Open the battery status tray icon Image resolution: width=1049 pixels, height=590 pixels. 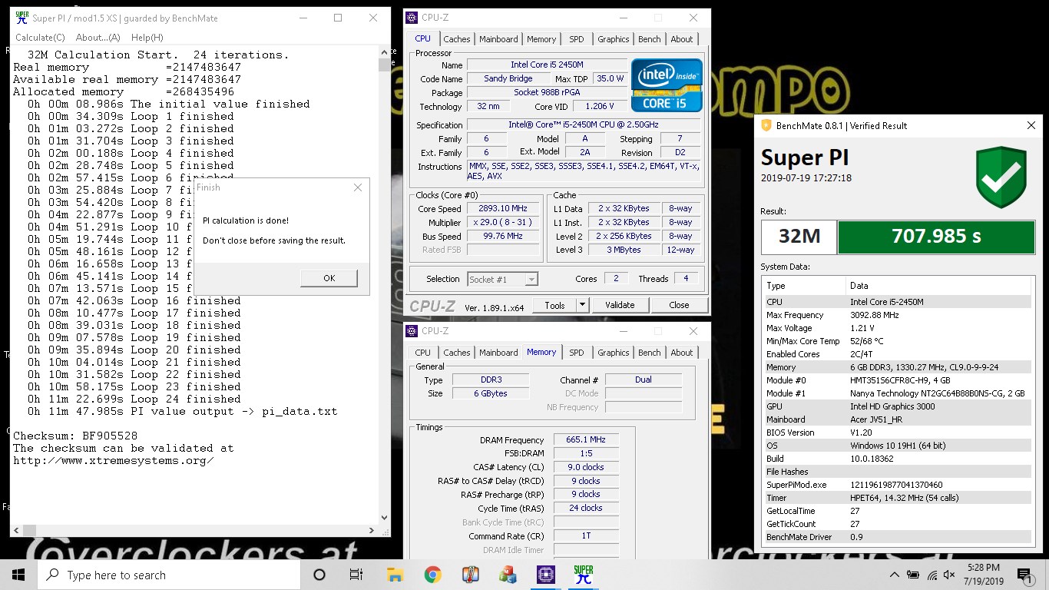(913, 575)
